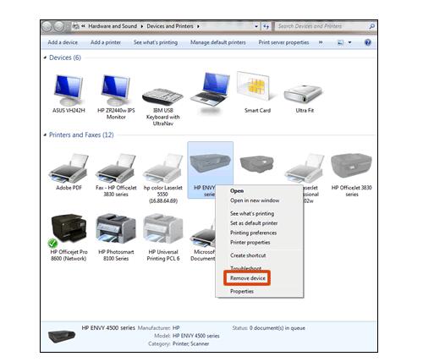Choose Remove device in the context menu
The width and height of the screenshot is (445, 362).
click(x=248, y=278)
